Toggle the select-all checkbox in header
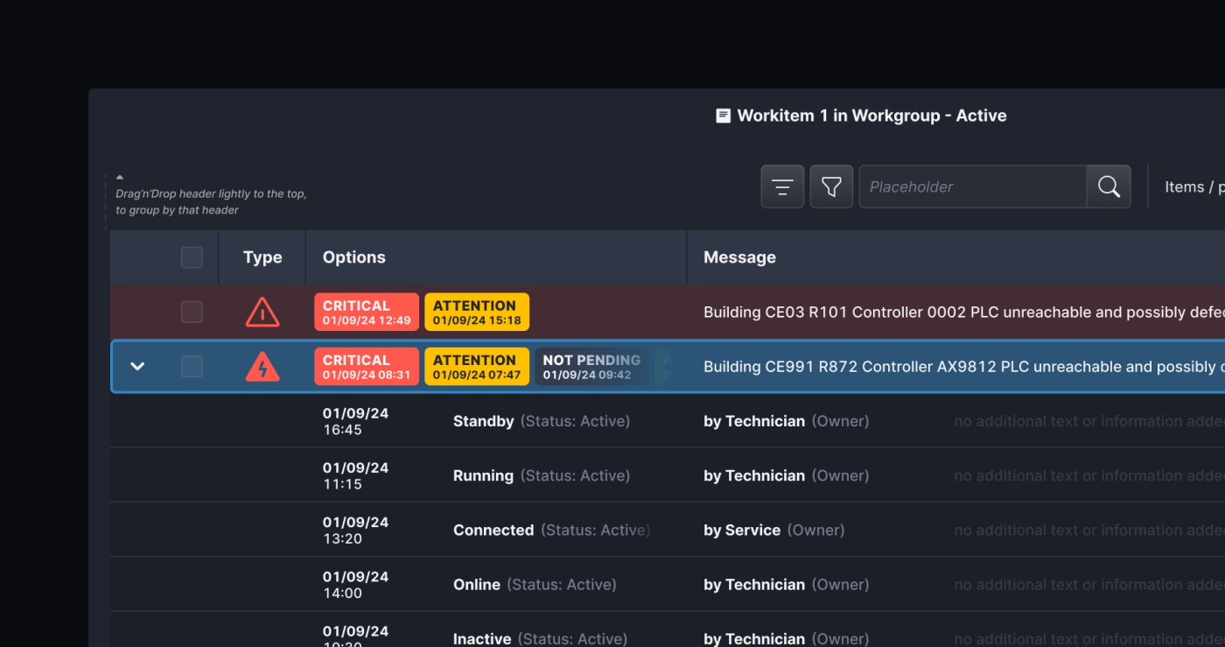Screen dimensions: 1225x647 click(x=192, y=257)
